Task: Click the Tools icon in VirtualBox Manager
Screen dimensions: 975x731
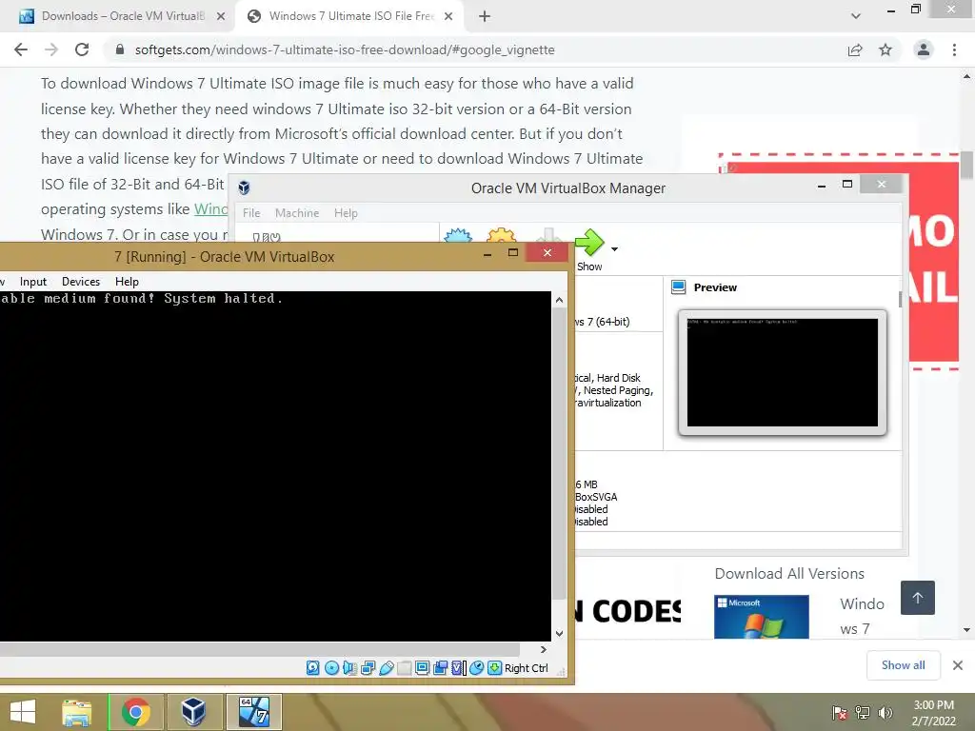Action: 267,237
